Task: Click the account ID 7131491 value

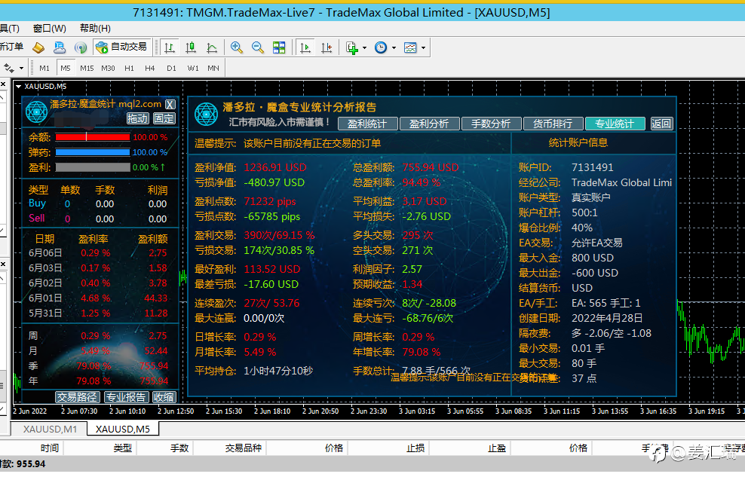Action: pos(593,167)
